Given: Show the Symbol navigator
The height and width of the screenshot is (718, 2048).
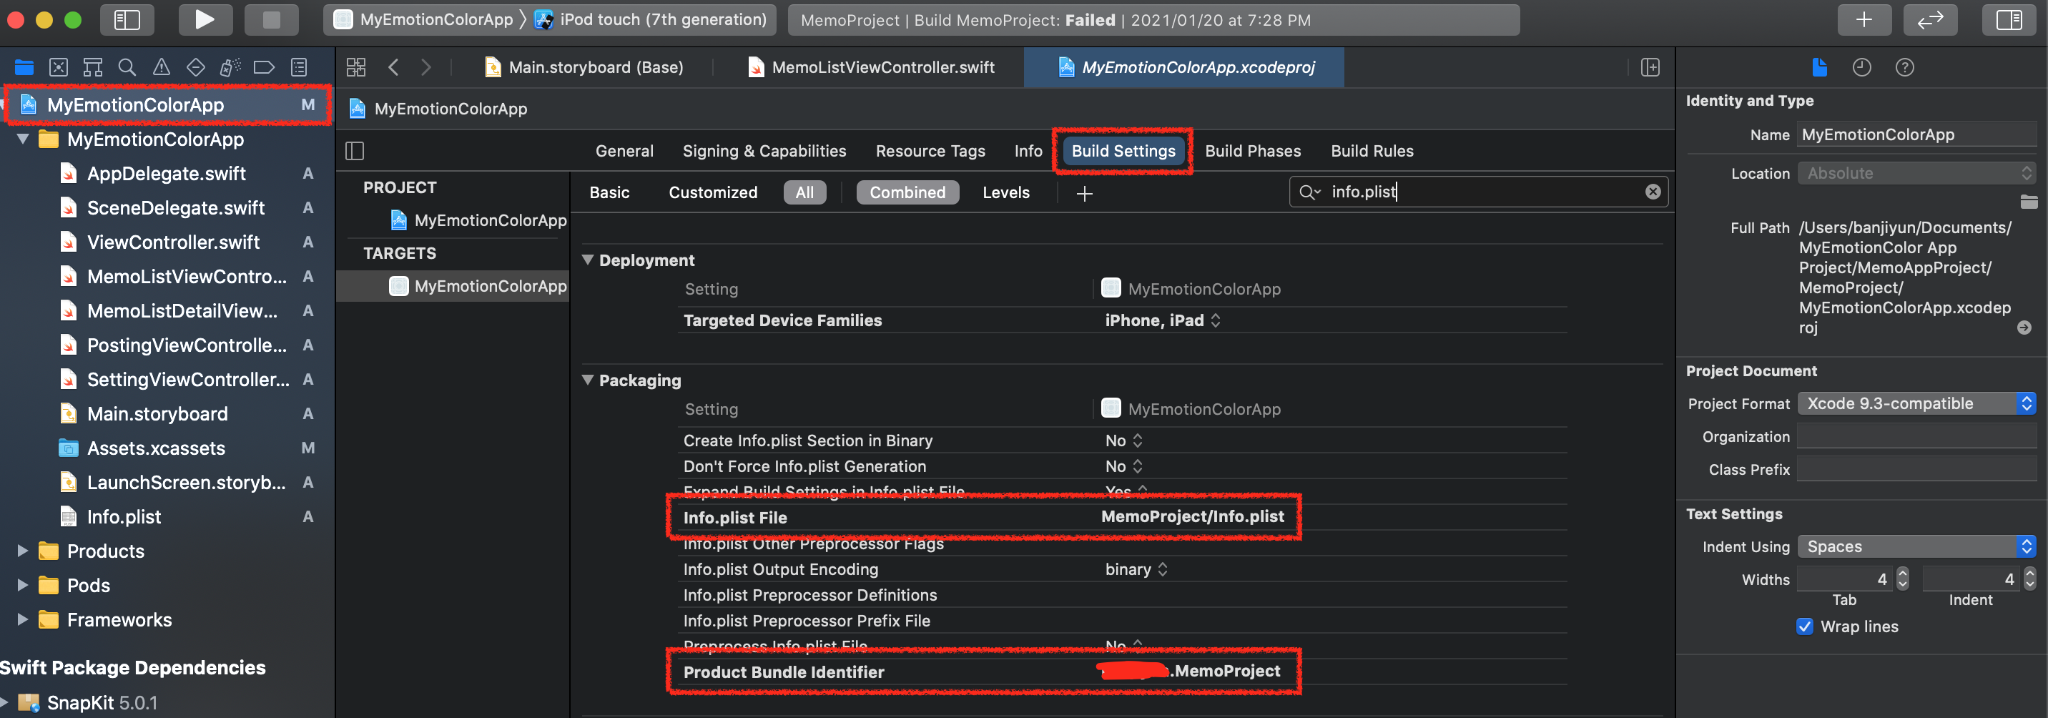Looking at the screenshot, I should click(93, 68).
